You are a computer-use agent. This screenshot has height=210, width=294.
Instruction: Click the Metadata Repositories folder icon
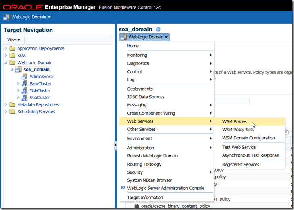(12, 105)
